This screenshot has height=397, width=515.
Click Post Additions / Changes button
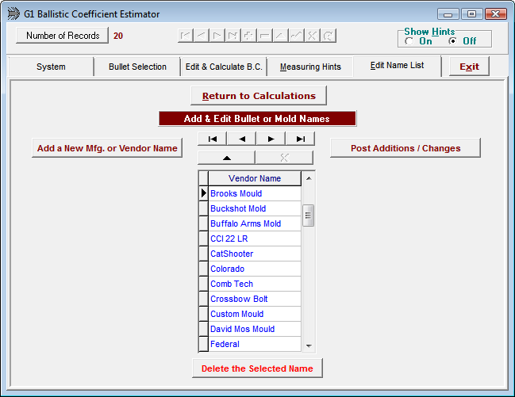405,148
